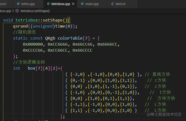Screen dimensions: 186x121
Task: Select the 0xCC66CC color value
Action: click(x=58, y=50)
